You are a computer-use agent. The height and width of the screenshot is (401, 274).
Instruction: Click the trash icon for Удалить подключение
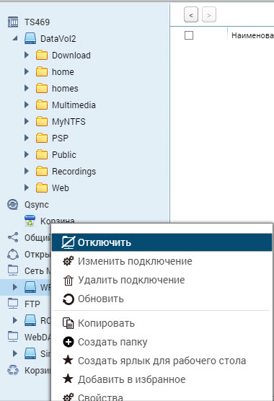point(68,281)
